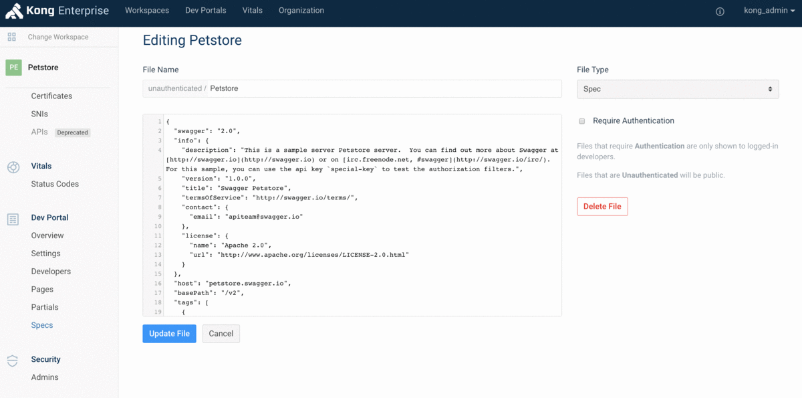Toggle the Require Authentication checkbox

pyautogui.click(x=581, y=121)
